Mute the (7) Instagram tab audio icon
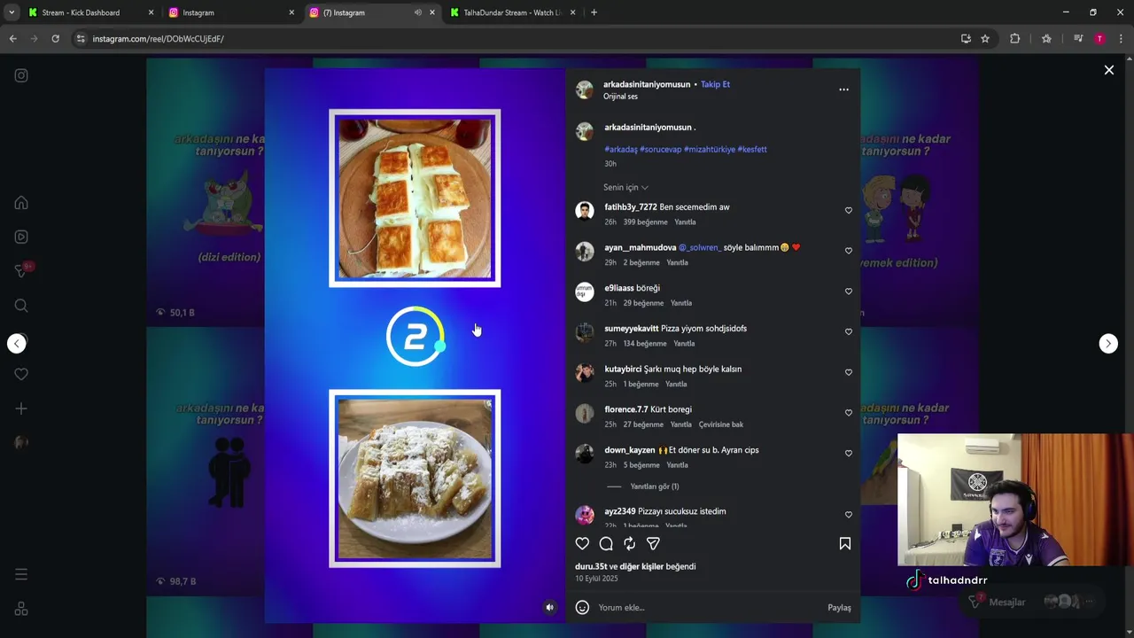This screenshot has width=1134, height=638. point(417,12)
